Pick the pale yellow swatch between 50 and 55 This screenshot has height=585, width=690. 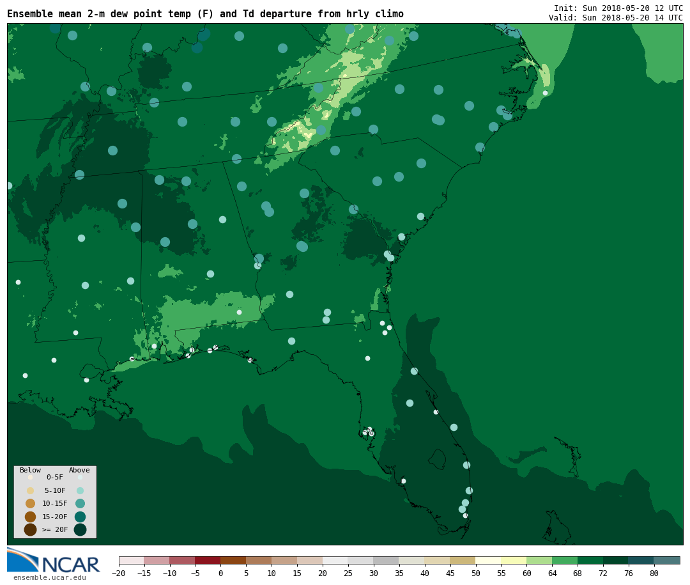(488, 560)
